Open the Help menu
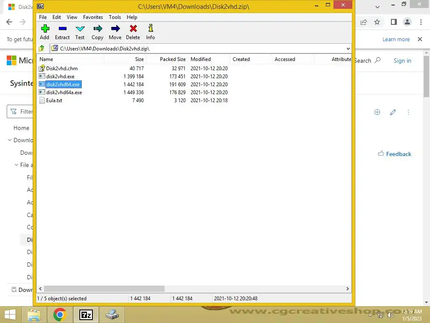This screenshot has height=323, width=430. pyautogui.click(x=132, y=17)
